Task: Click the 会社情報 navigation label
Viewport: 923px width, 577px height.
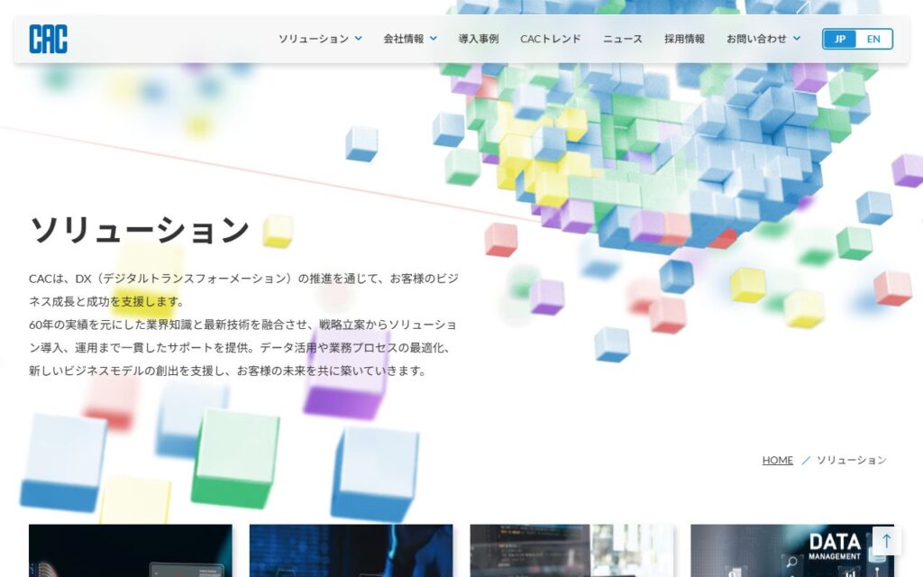Action: click(403, 39)
